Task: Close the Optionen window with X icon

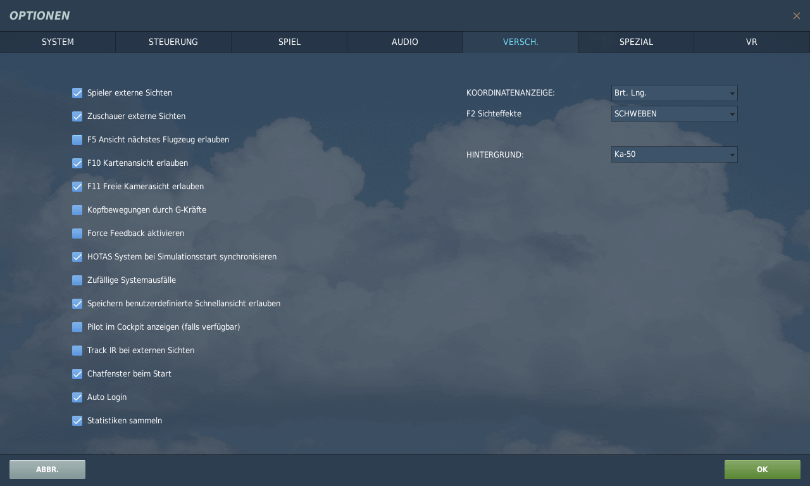Action: pyautogui.click(x=796, y=16)
